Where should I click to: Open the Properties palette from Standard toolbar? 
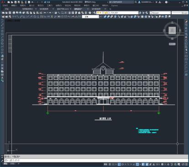(x=69, y=13)
